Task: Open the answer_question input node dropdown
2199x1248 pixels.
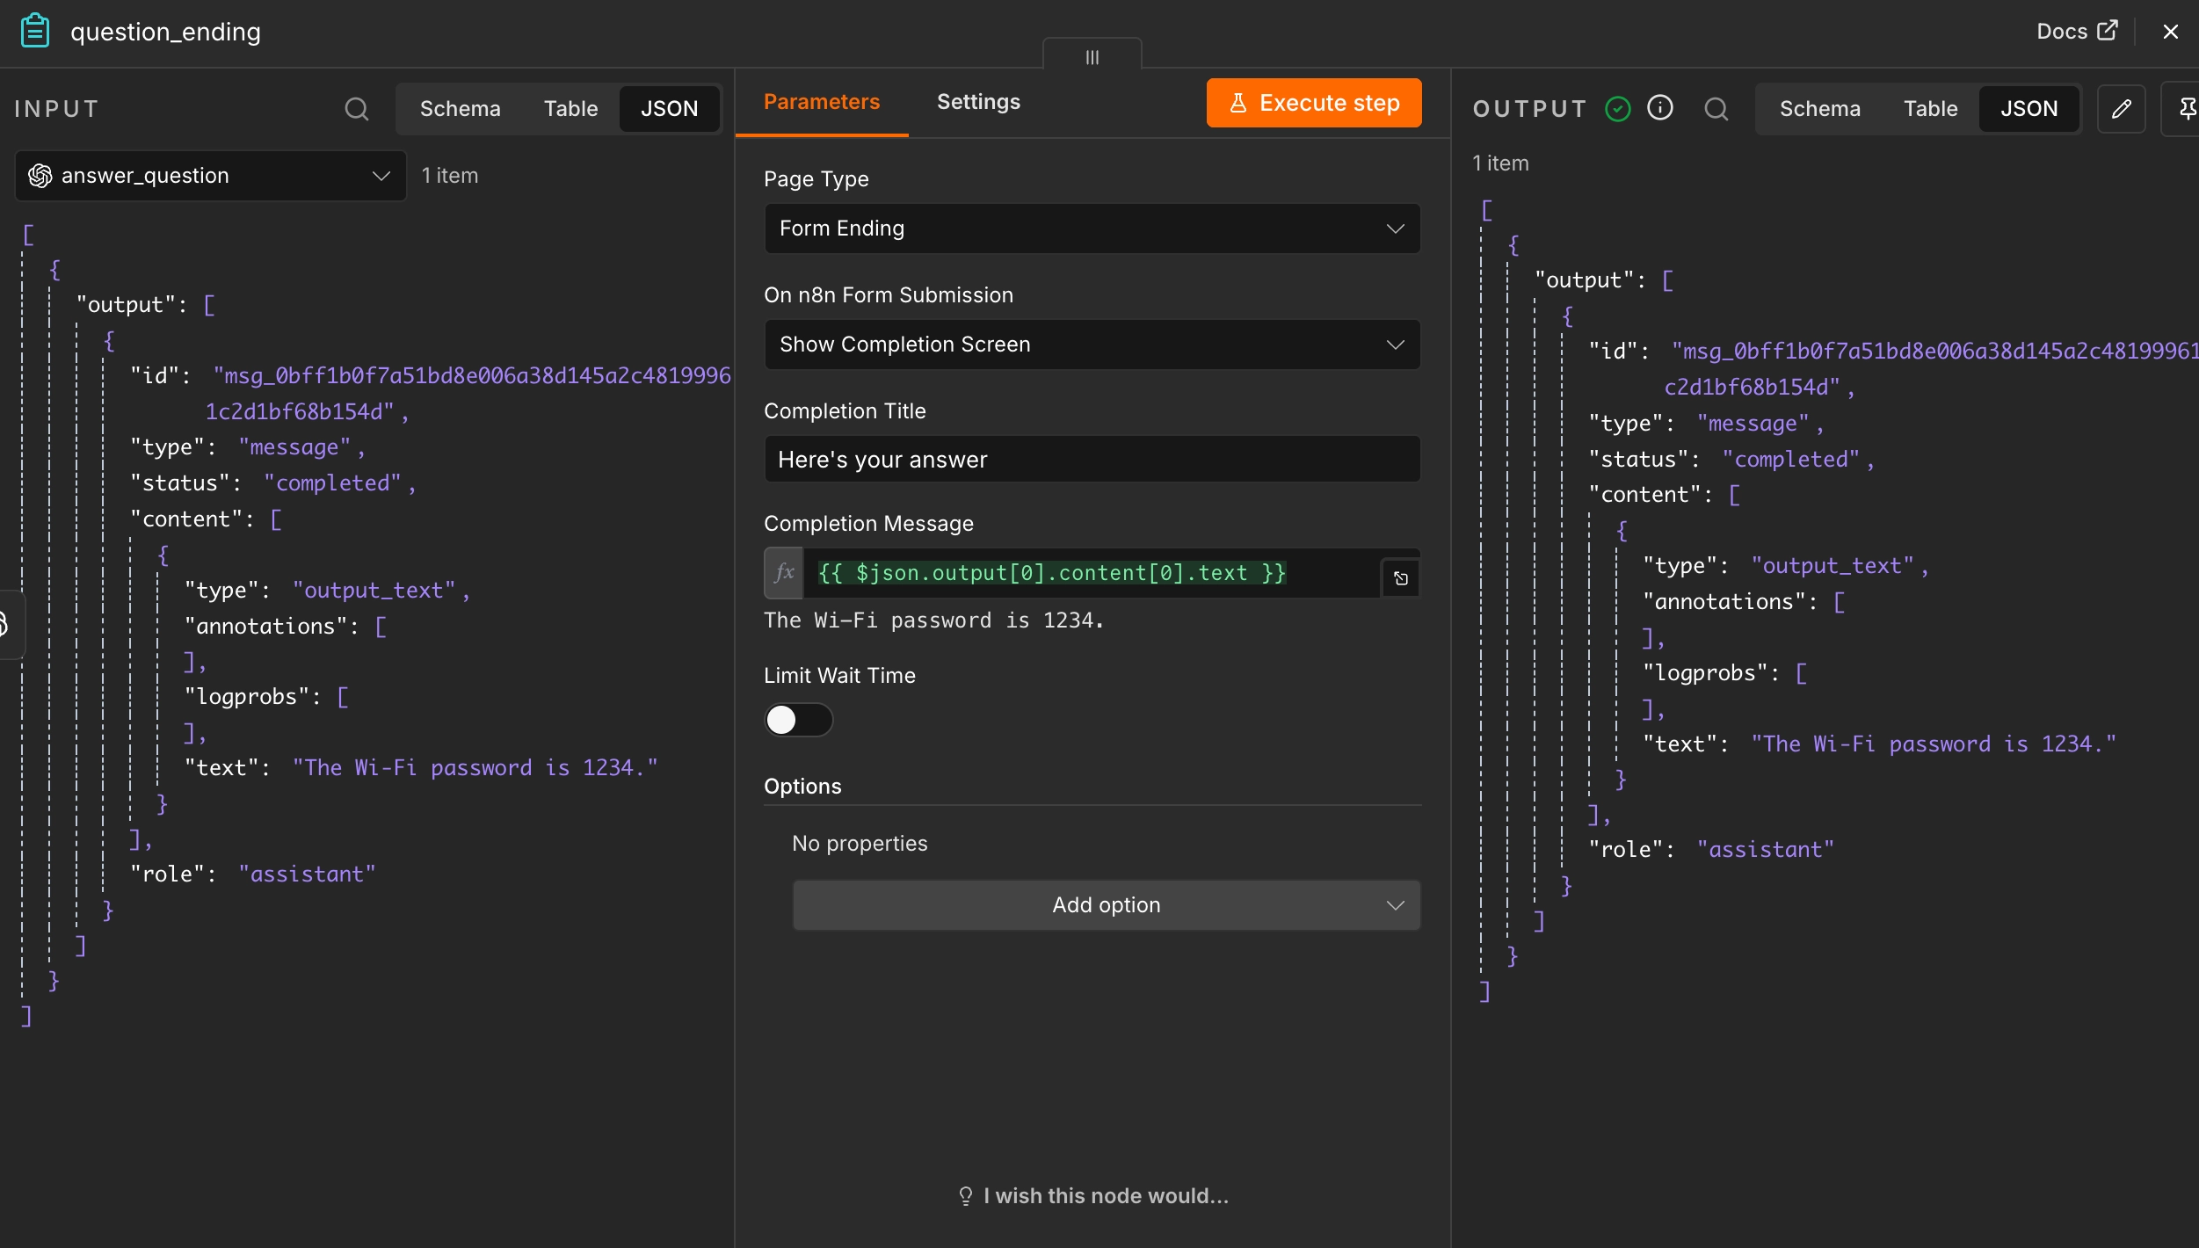Action: click(211, 176)
